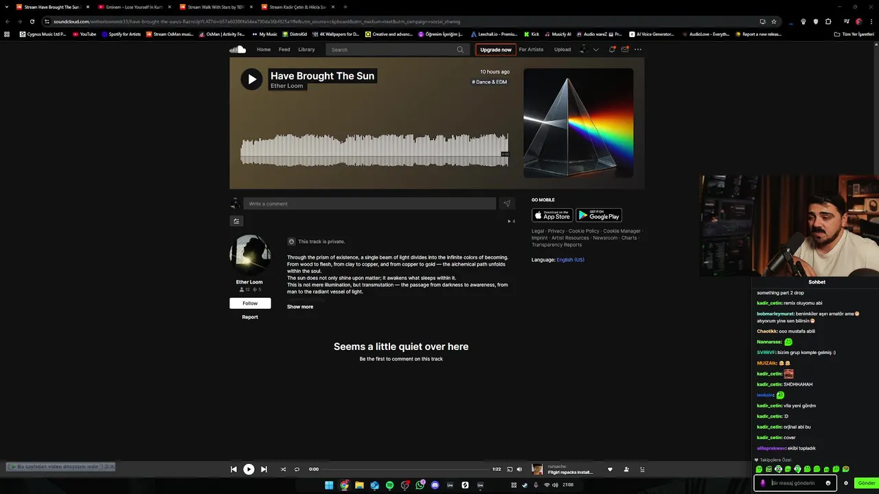This screenshot has width=879, height=494.
Task: Open Ether Loom artist link in header
Action: 286,86
